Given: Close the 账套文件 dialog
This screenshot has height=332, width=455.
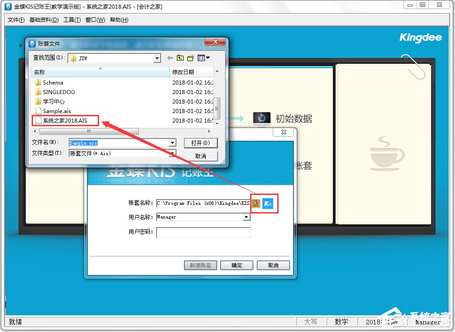Looking at the screenshot, I should [215, 42].
